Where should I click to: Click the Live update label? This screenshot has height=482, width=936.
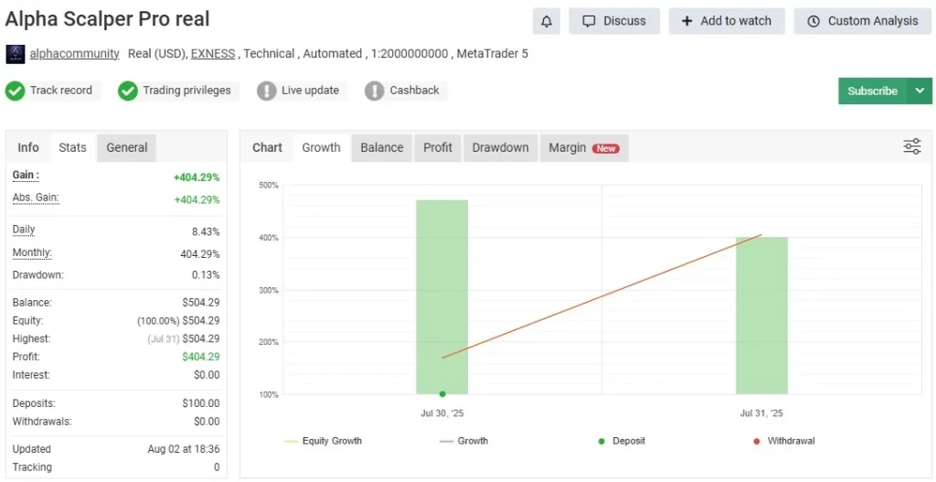310,91
